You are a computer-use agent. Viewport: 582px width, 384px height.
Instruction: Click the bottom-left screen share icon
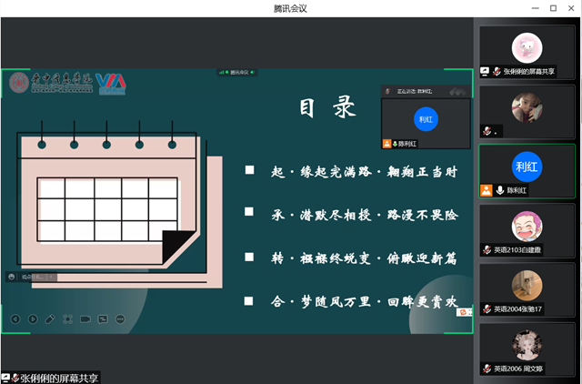[5, 378]
